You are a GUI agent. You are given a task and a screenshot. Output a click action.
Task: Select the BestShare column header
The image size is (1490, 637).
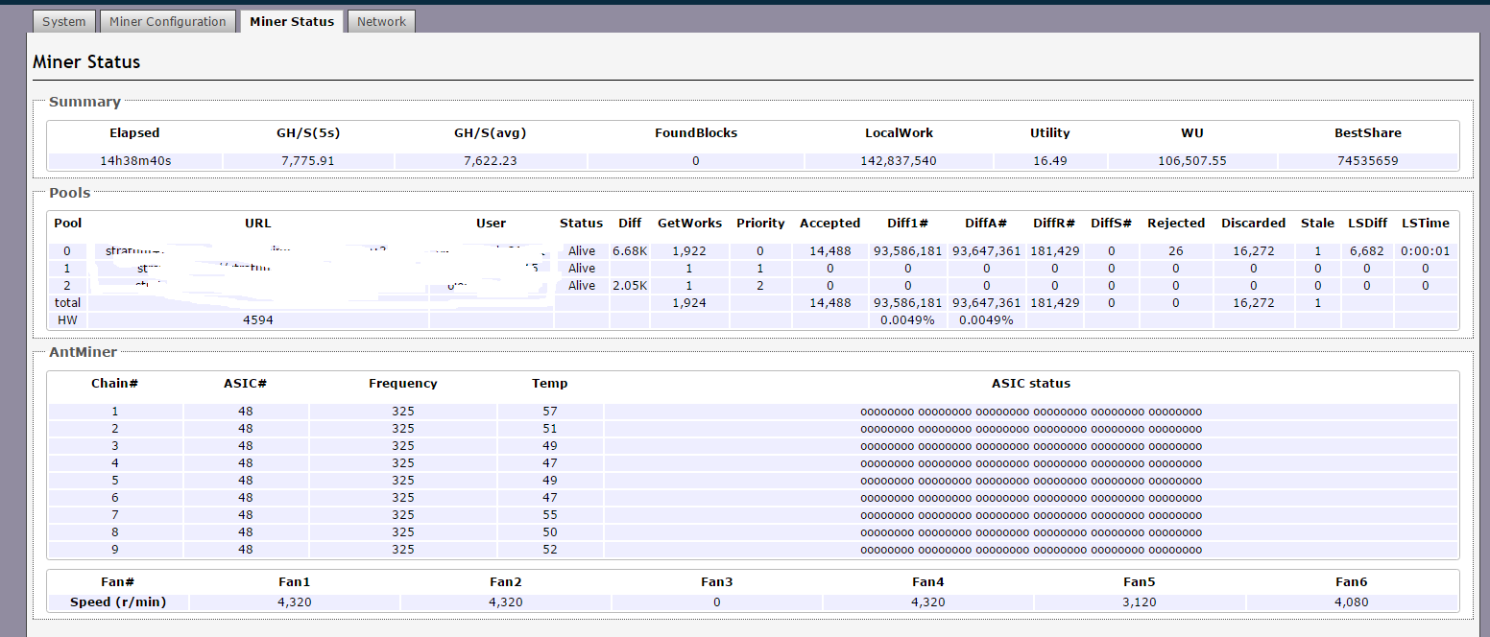click(1367, 133)
